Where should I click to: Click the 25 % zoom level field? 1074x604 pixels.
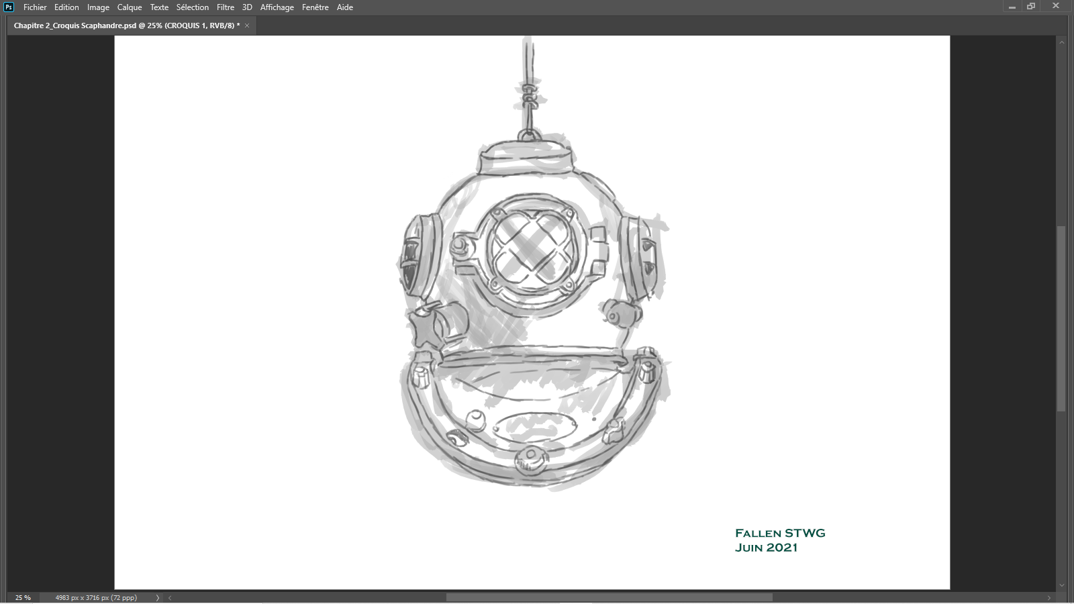click(x=23, y=597)
